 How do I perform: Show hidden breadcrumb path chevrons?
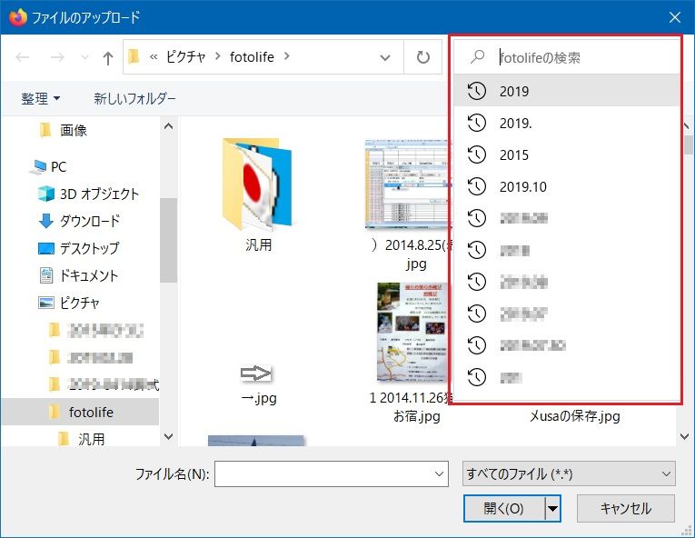(154, 56)
